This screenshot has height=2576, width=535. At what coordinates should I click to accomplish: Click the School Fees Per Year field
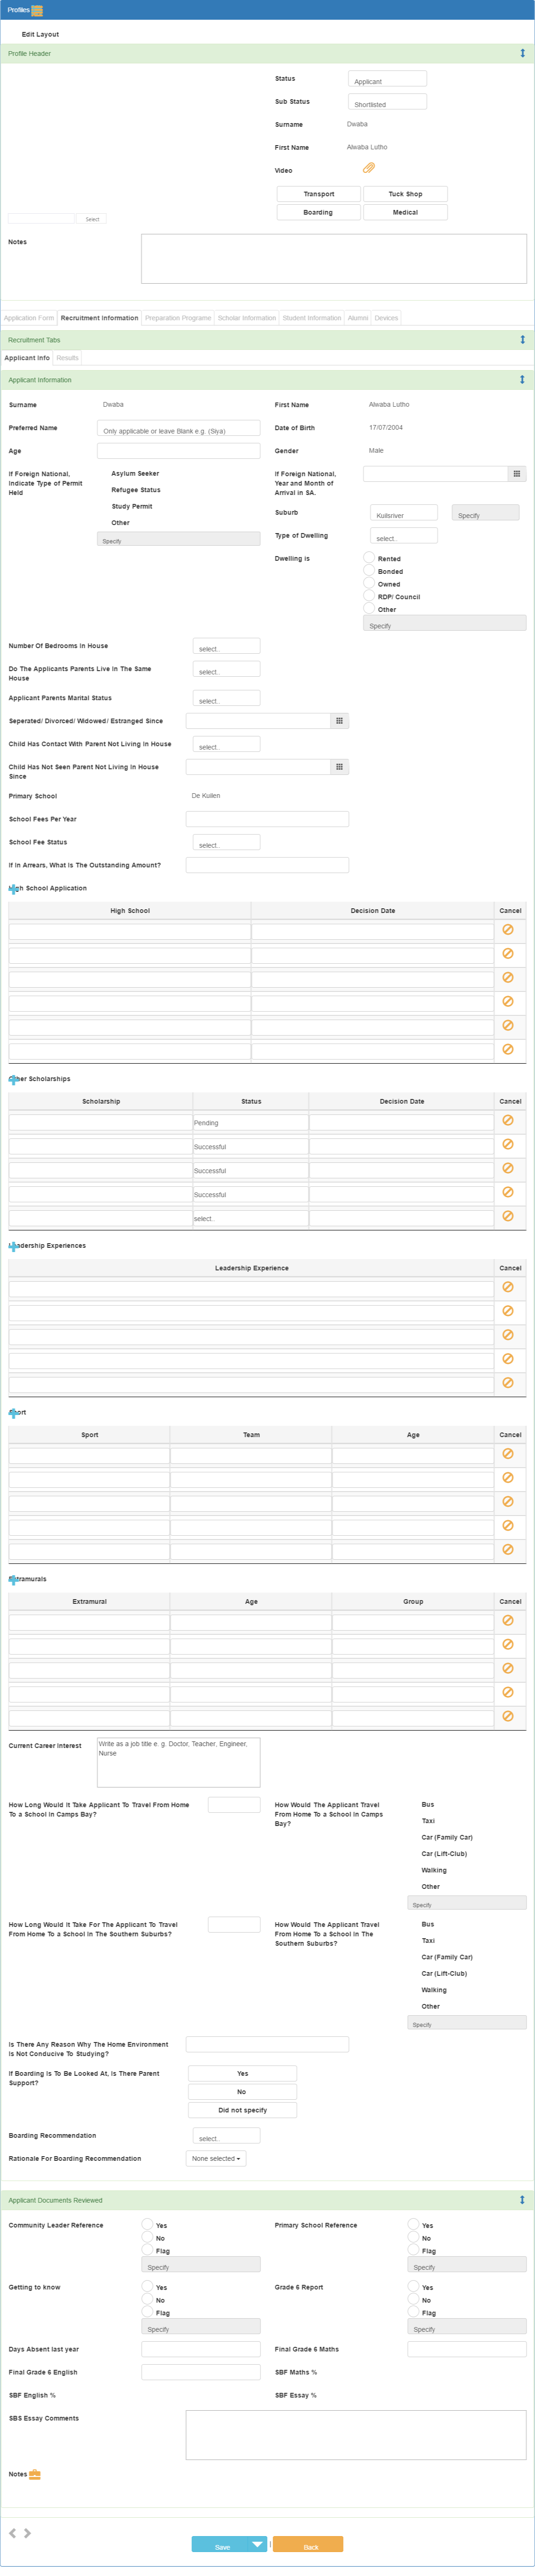coord(267,819)
